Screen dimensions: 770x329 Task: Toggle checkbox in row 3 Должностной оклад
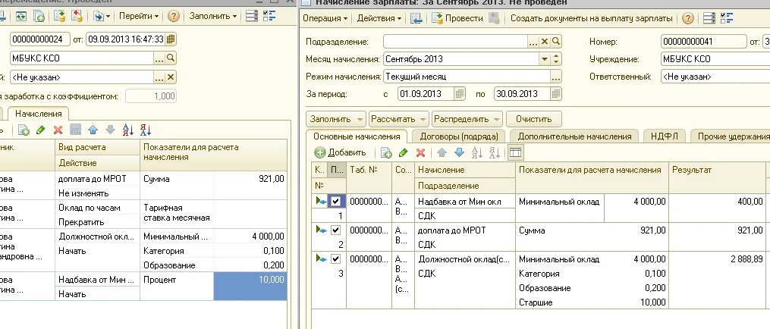[336, 258]
